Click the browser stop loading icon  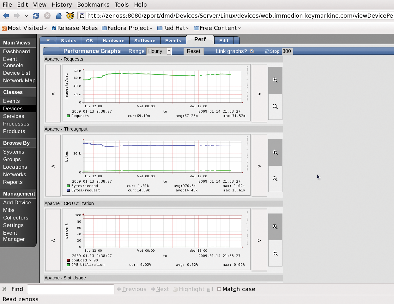pyautogui.click(x=47, y=16)
